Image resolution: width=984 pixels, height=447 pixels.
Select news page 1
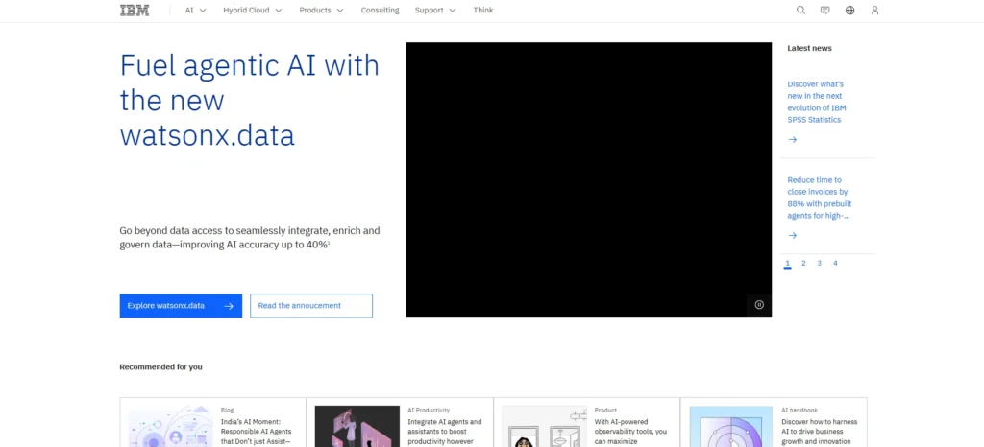[x=788, y=264]
